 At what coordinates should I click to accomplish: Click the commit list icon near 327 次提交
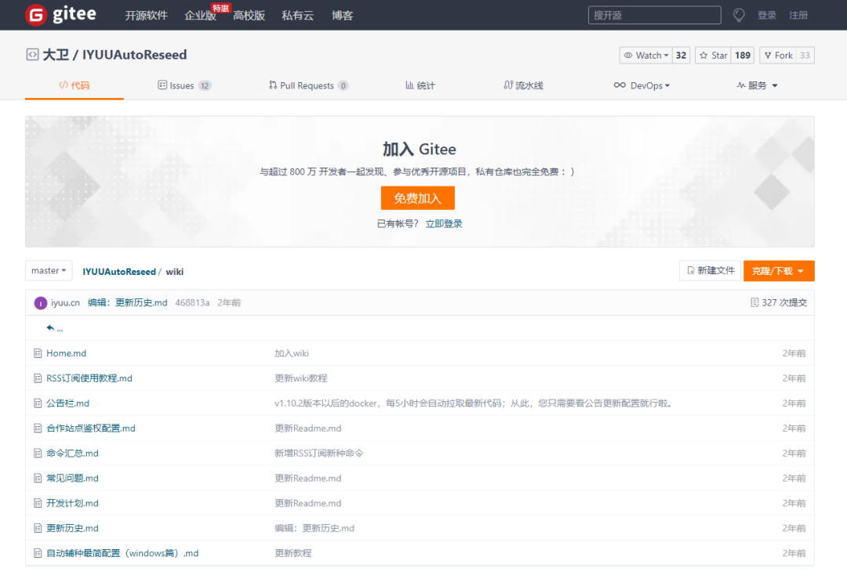[754, 302]
